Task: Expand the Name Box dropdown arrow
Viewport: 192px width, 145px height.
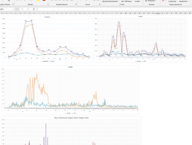Action: [13, 9]
